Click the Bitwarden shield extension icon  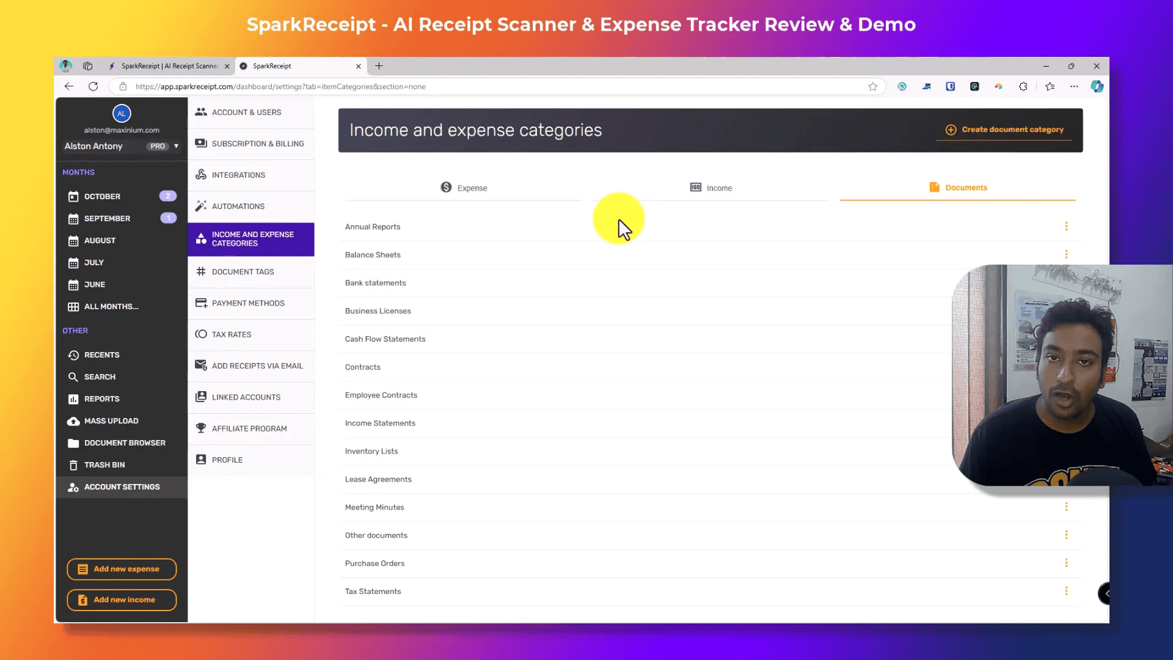coord(950,87)
